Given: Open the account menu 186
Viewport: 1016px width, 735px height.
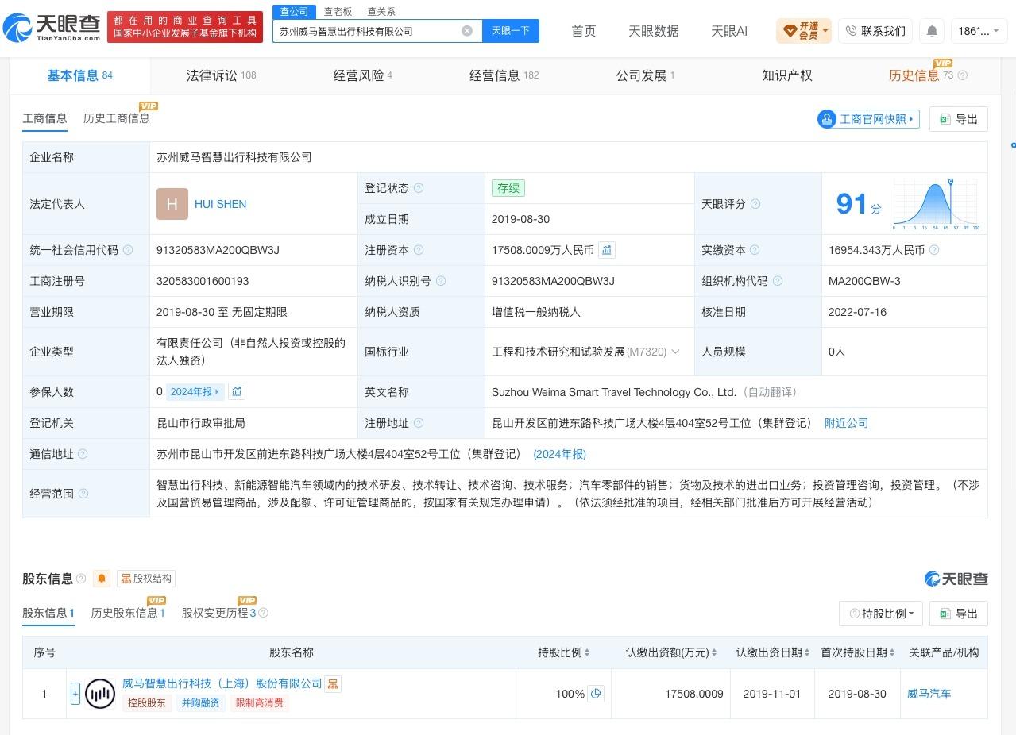Looking at the screenshot, I should pyautogui.click(x=979, y=31).
